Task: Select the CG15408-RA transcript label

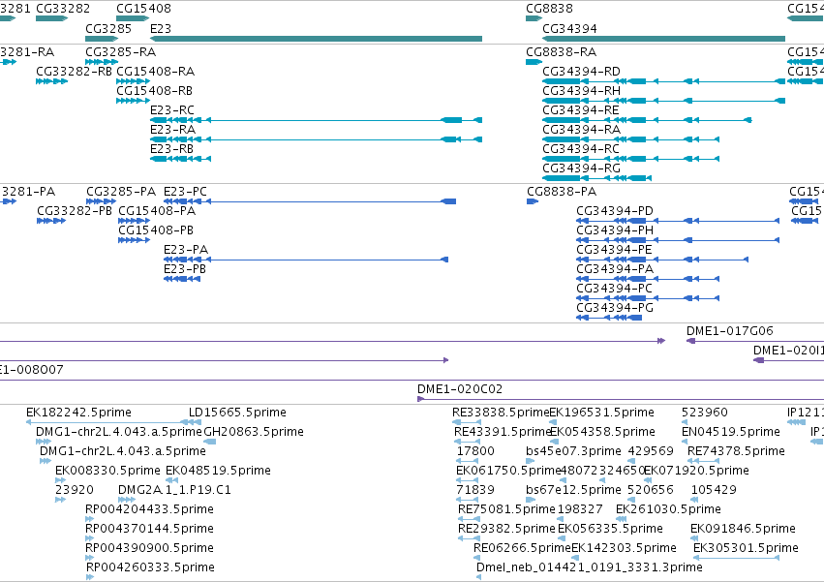Action: click(x=156, y=72)
